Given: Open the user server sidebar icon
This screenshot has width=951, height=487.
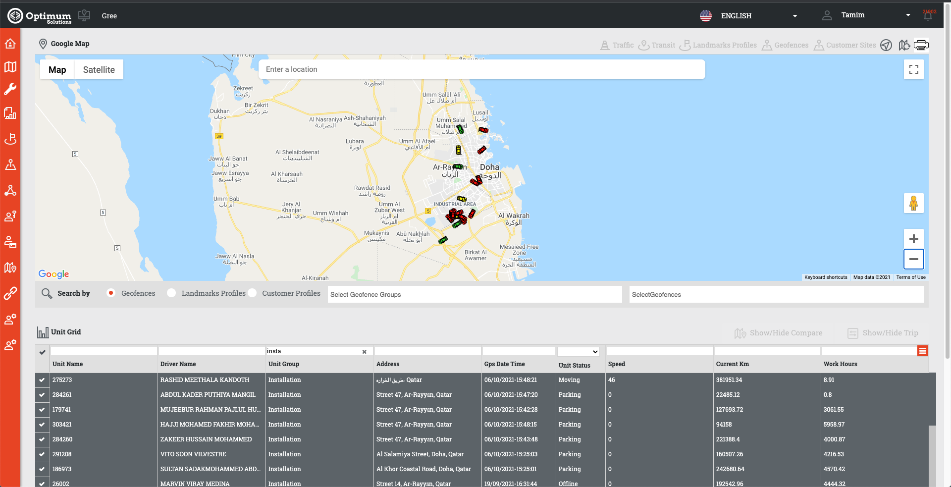Looking at the screenshot, I should click(x=10, y=242).
